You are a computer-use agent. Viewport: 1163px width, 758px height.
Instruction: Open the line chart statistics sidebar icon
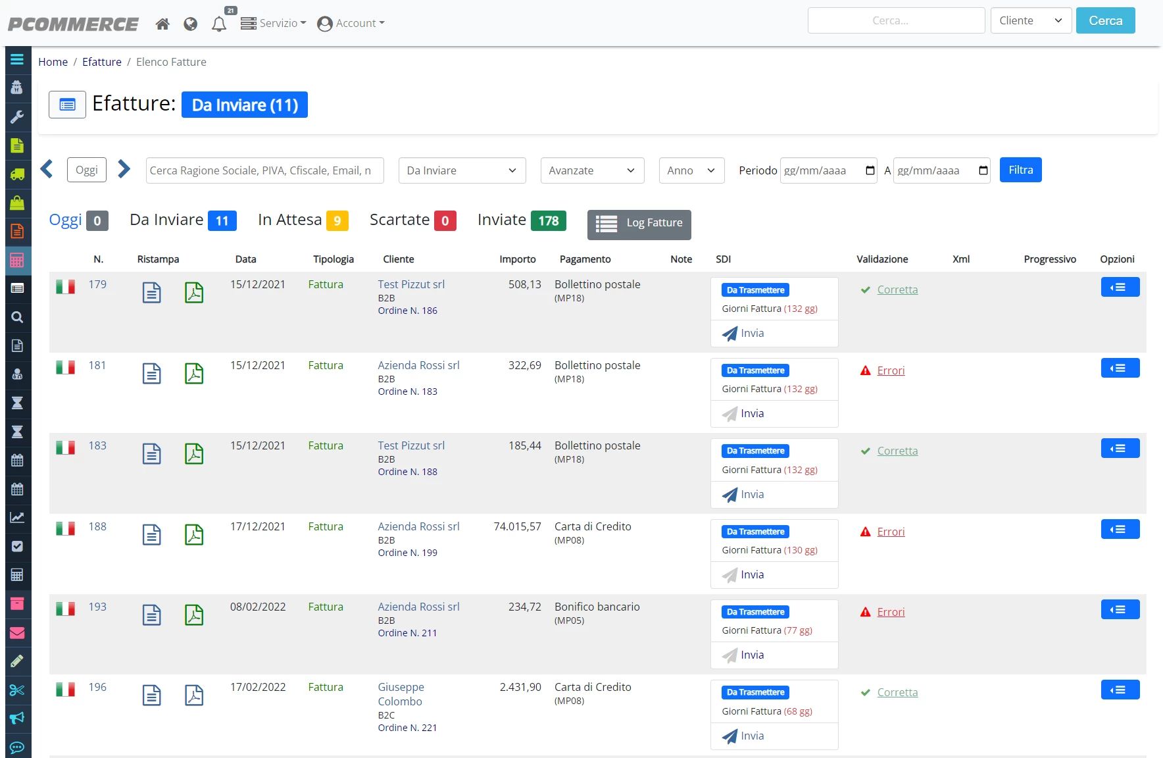point(17,517)
